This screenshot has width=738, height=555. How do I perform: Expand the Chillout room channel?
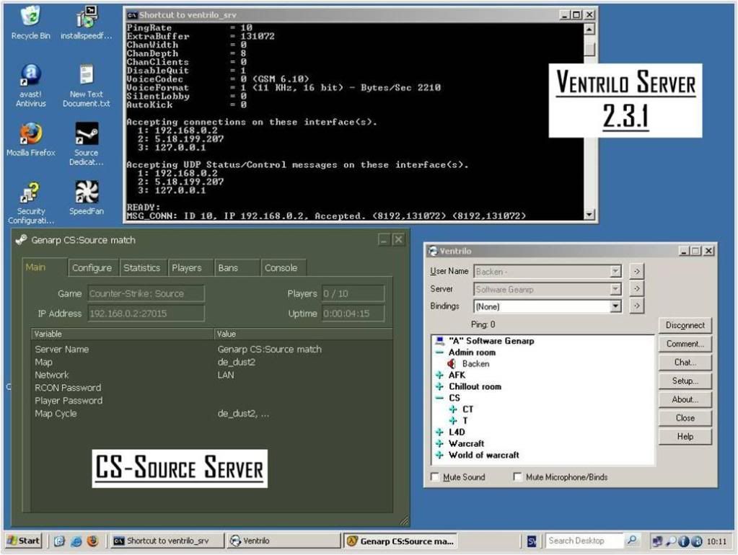pos(439,386)
